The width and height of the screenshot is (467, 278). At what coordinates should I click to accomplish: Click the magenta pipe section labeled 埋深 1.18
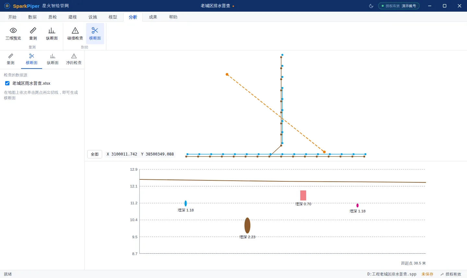pyautogui.click(x=357, y=205)
